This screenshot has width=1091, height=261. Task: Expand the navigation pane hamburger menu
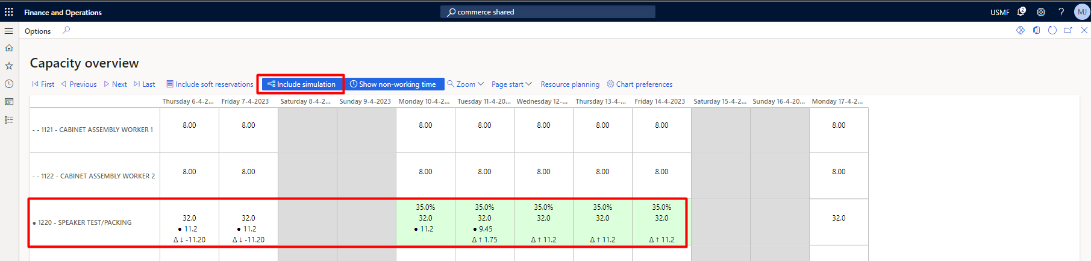click(9, 31)
